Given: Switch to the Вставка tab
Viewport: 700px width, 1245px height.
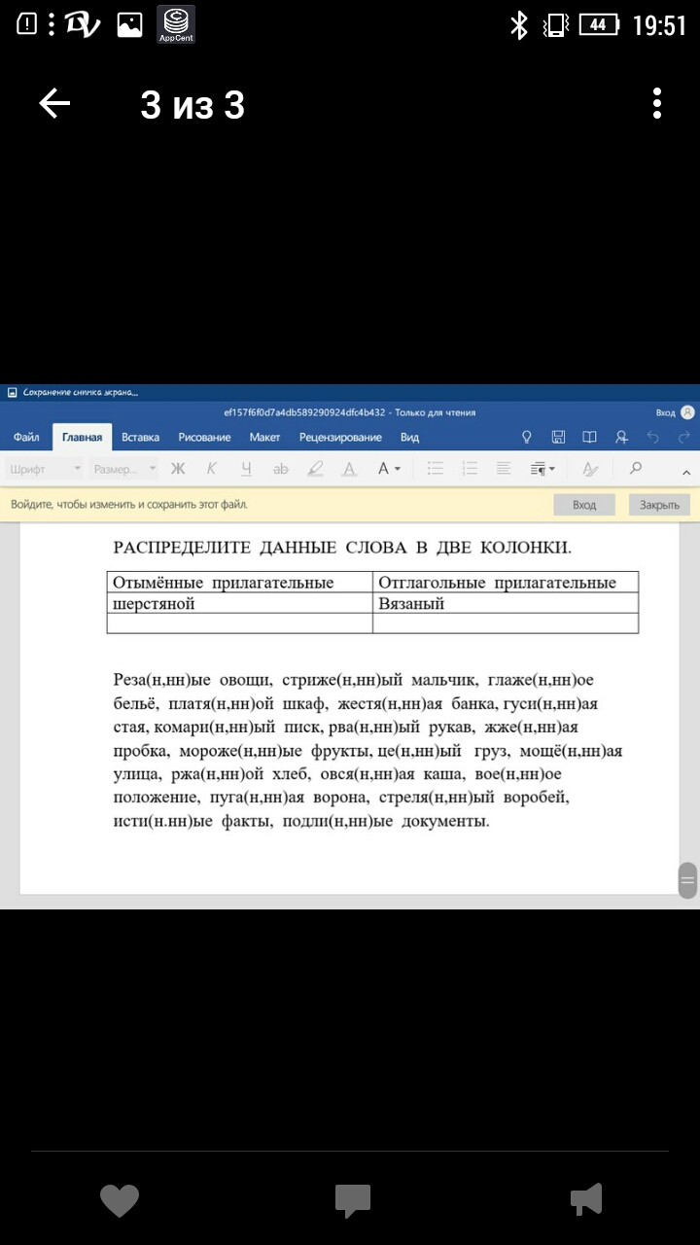Looking at the screenshot, I should (x=140, y=438).
